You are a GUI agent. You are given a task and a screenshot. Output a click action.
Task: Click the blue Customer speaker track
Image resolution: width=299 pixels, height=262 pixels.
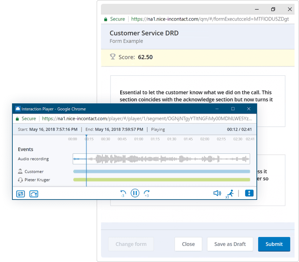tap(161, 172)
